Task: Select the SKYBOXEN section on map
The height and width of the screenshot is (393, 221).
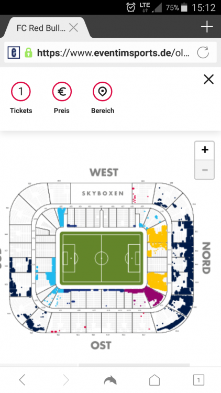Action: (103, 193)
